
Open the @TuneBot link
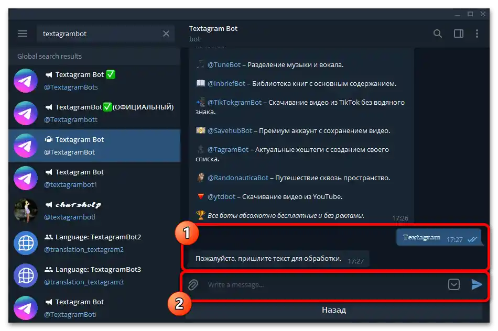(x=224, y=65)
